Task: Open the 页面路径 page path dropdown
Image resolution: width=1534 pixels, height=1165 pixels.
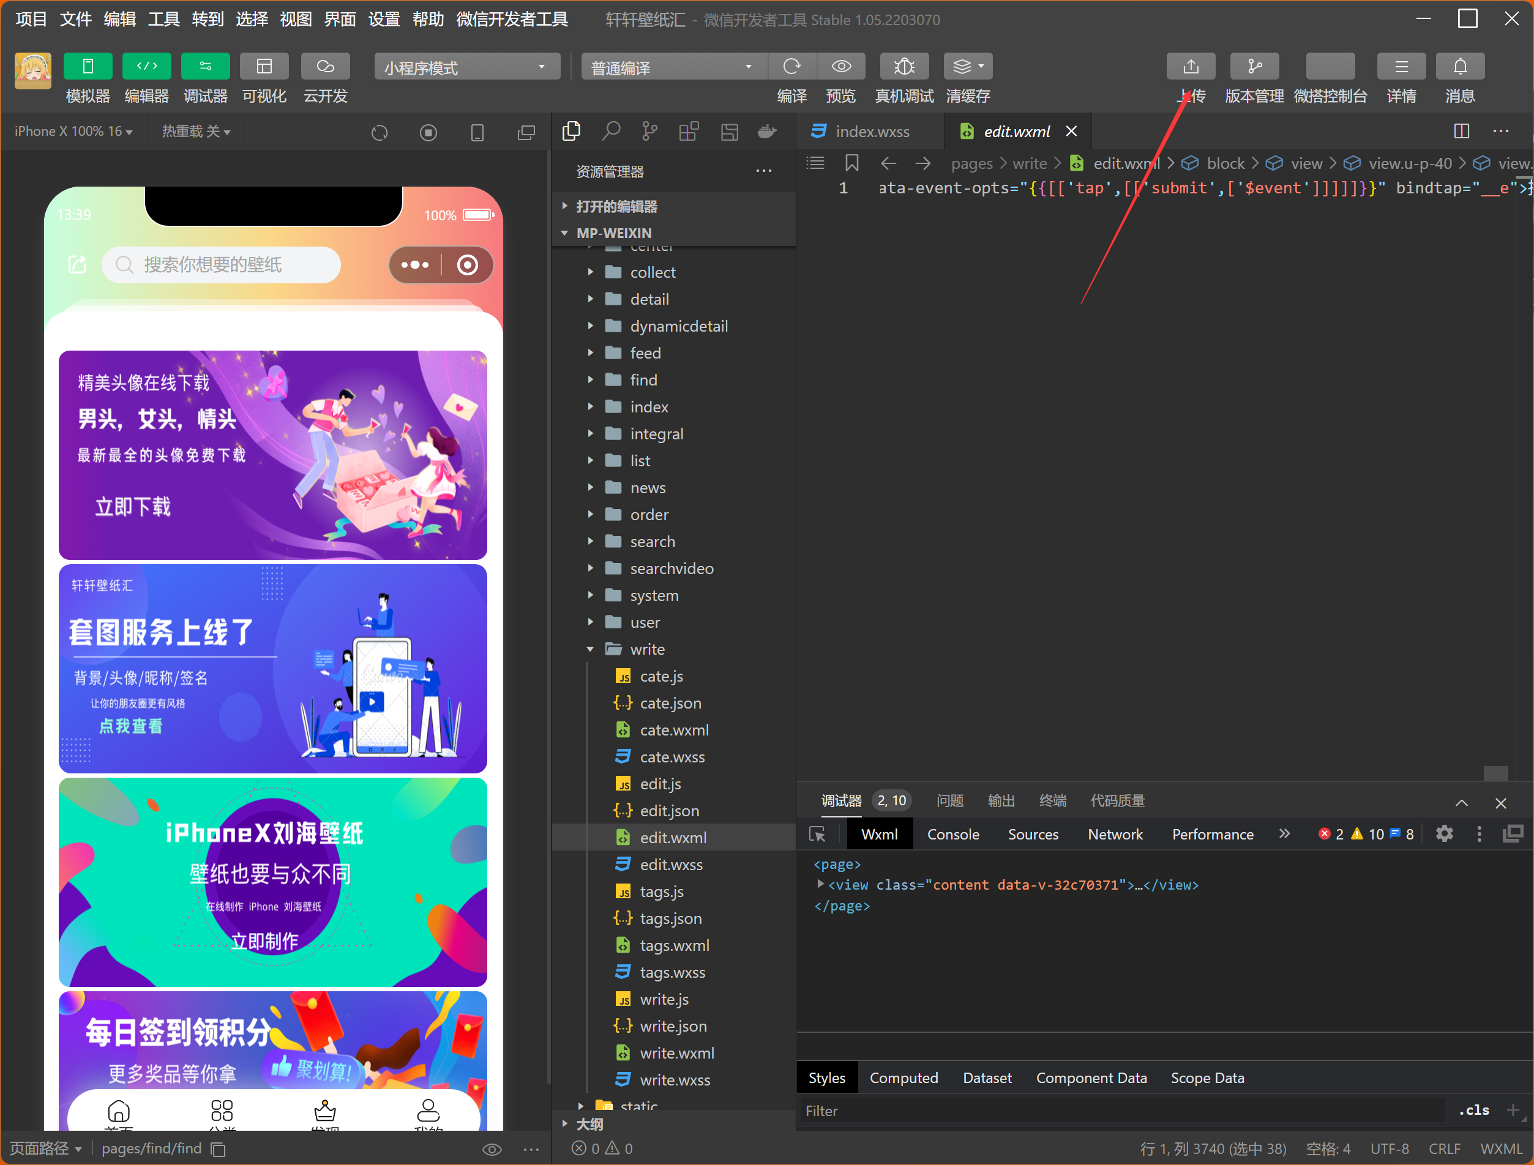Action: [x=45, y=1148]
